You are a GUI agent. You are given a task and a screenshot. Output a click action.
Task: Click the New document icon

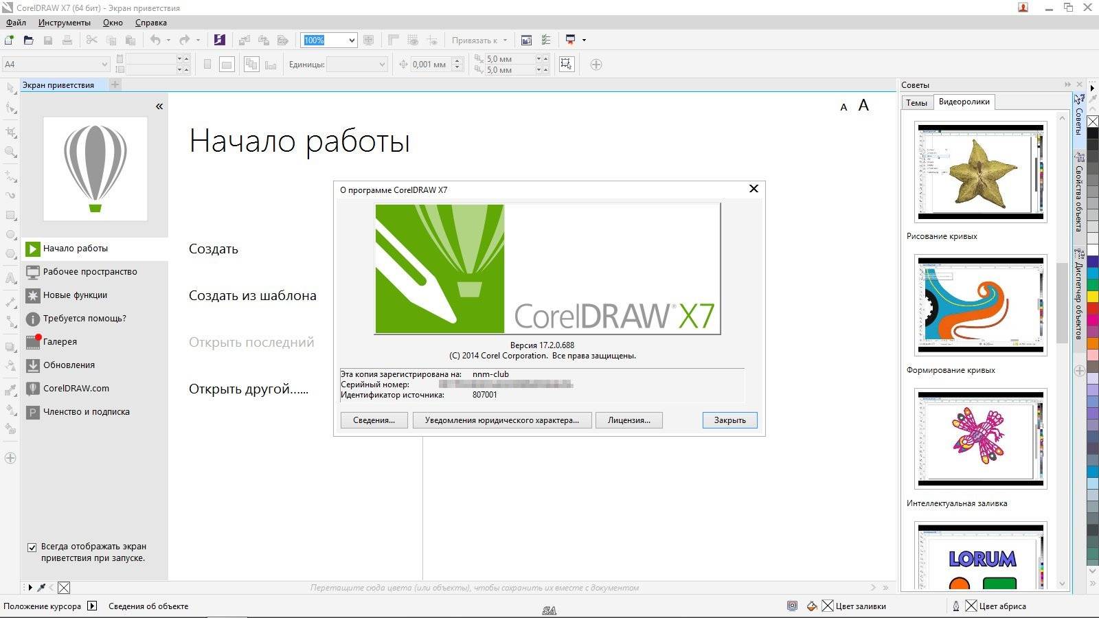click(9, 41)
